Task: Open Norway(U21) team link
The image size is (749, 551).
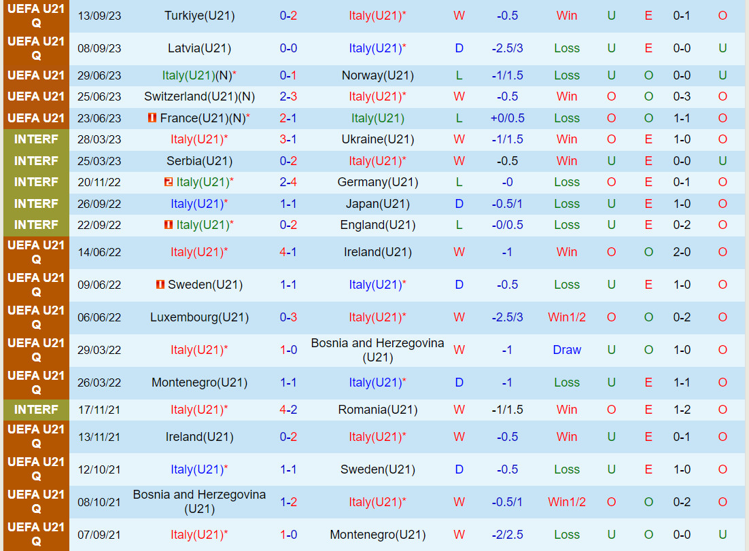Action: point(378,75)
